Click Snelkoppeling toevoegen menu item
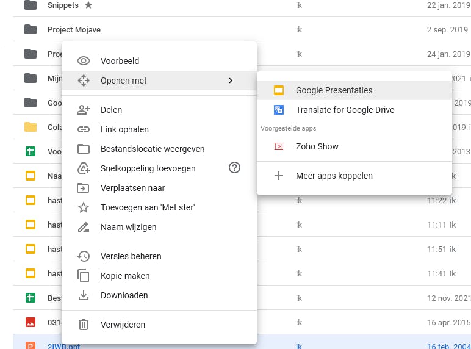The image size is (471, 349). (148, 168)
